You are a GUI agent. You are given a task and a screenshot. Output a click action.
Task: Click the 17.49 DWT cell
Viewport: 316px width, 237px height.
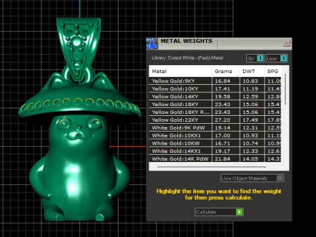252,120
